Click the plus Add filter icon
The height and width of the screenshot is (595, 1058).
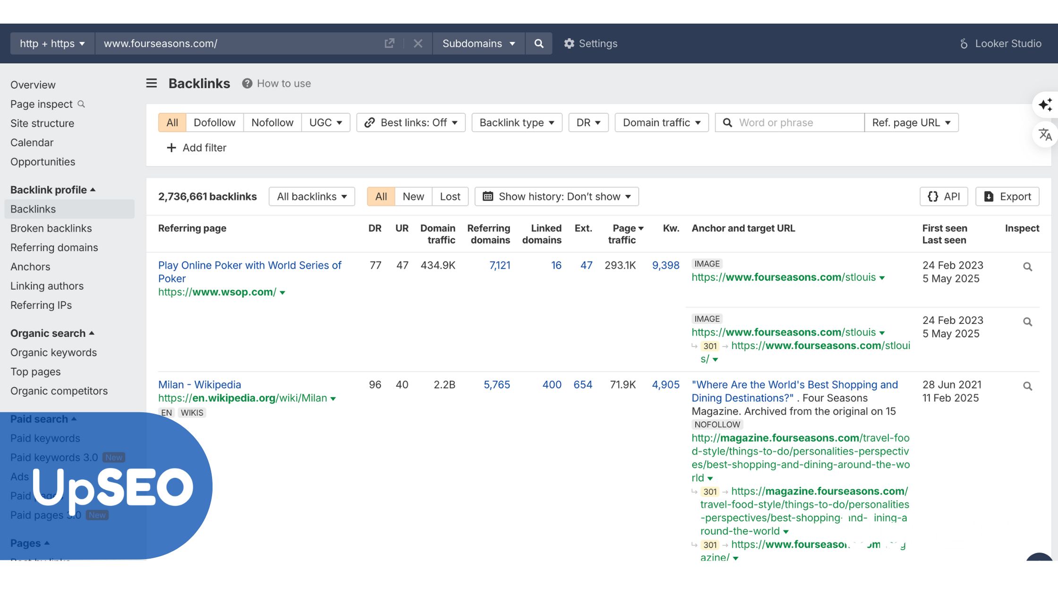[x=171, y=148]
